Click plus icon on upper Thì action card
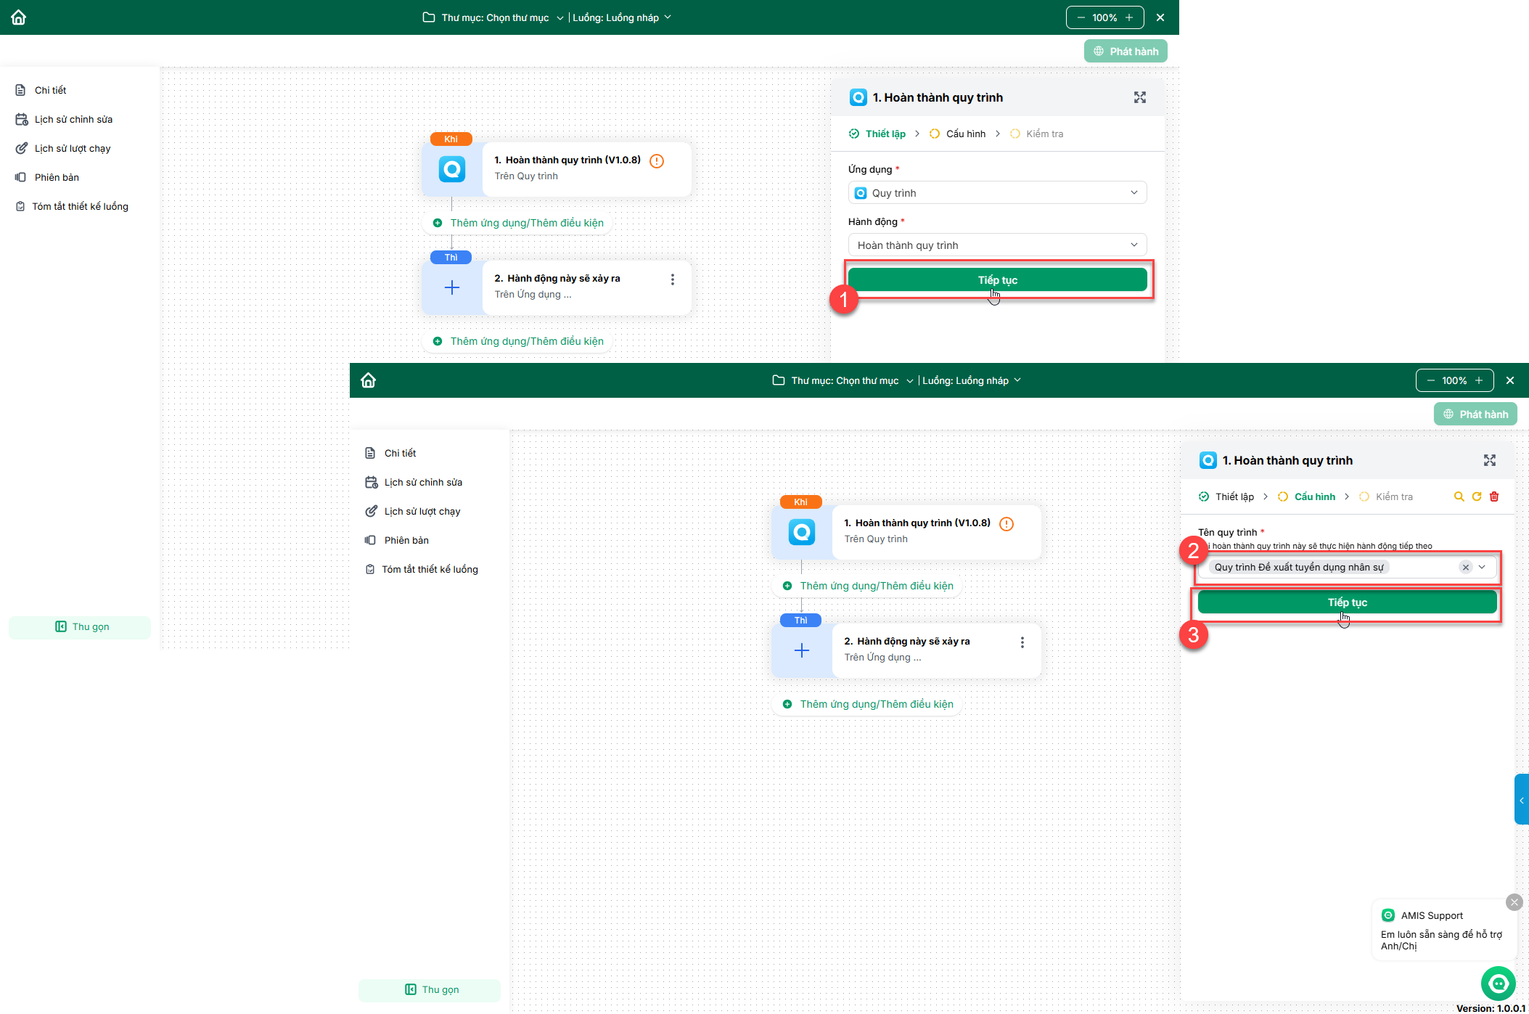1529x1014 pixels. [451, 288]
